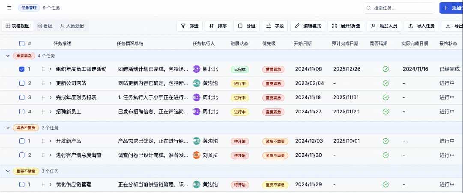Screen dimensions: 463x193
Task: Collapse the 紧急不重要 group
Action: 8,127
